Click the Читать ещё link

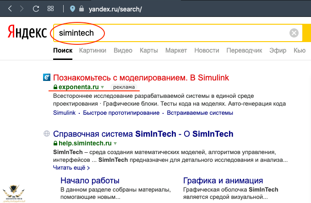pos(71,168)
